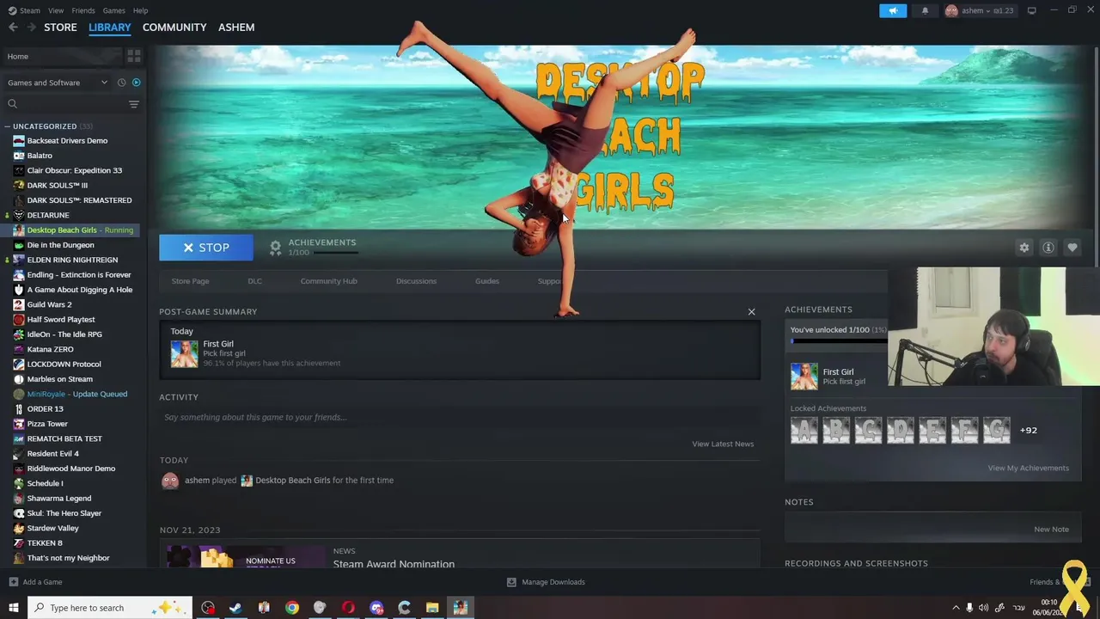Open the View menu
Image resolution: width=1100 pixels, height=619 pixels.
[56, 10]
